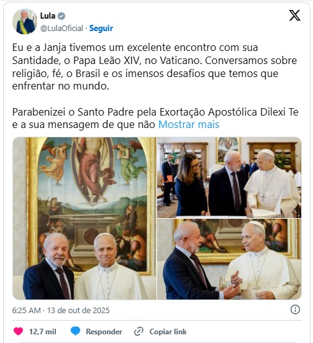This screenshot has height=343, width=313.
Task: Expand tweet text with Mostrar mais
Action: click(189, 124)
